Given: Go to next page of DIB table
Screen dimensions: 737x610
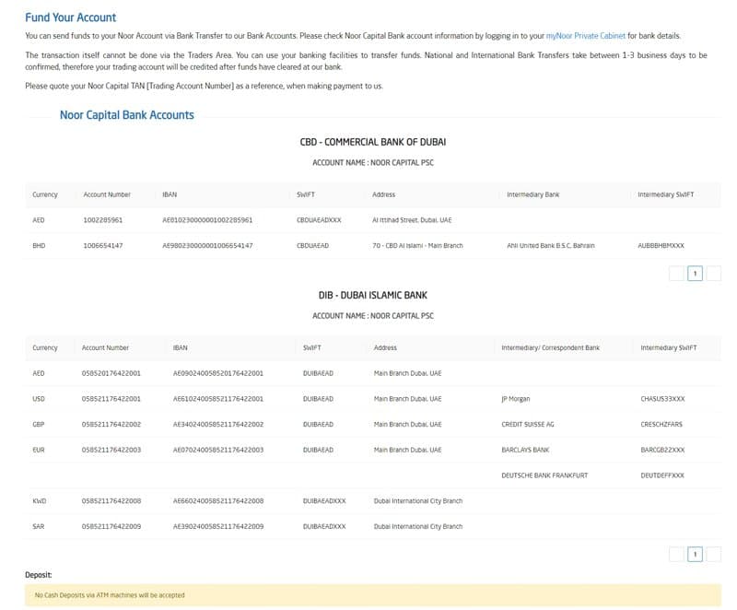Looking at the screenshot, I should point(713,554).
